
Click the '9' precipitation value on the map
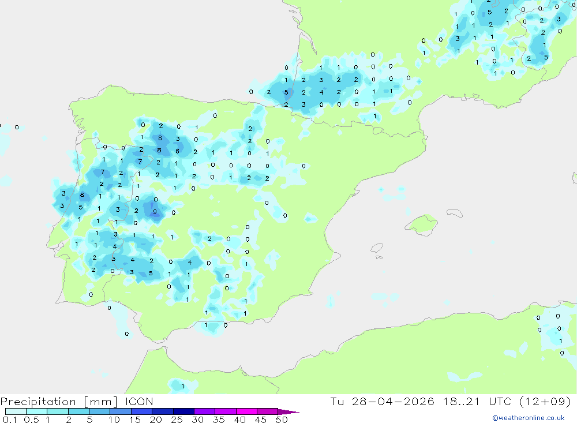[x=155, y=212]
